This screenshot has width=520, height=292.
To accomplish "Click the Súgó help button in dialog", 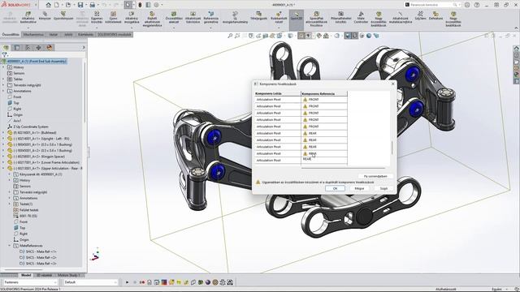I will point(383,188).
